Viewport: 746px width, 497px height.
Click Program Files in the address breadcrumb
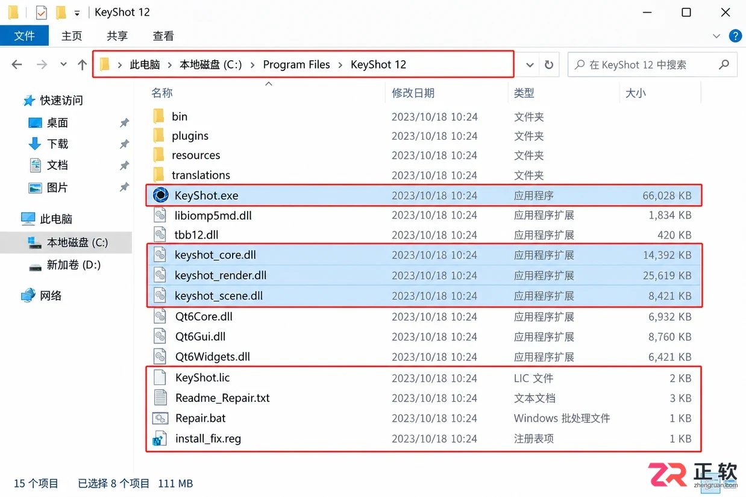pyautogui.click(x=296, y=64)
